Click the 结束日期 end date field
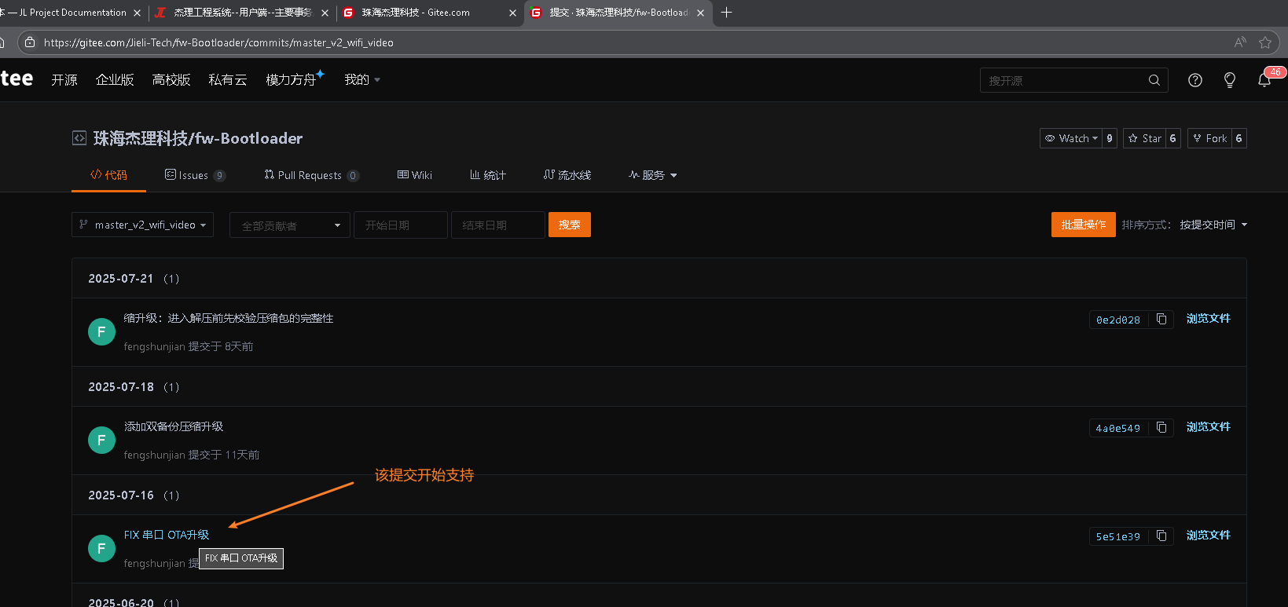 click(x=498, y=225)
